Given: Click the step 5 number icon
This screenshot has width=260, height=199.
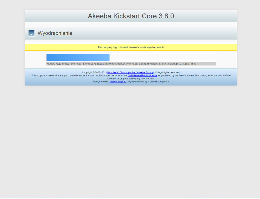Looking at the screenshot, I should point(31,33).
